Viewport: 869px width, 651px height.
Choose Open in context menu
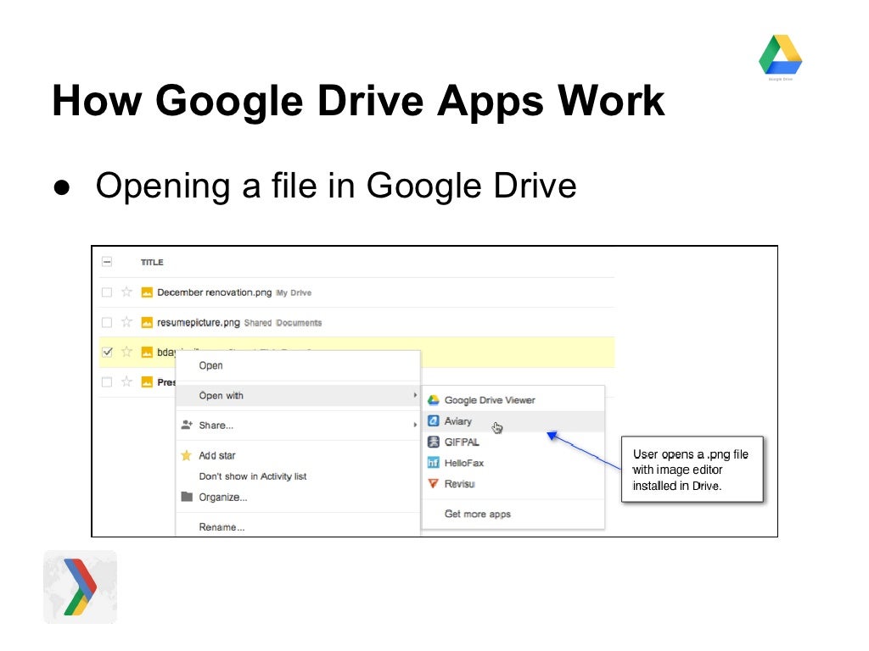298,365
